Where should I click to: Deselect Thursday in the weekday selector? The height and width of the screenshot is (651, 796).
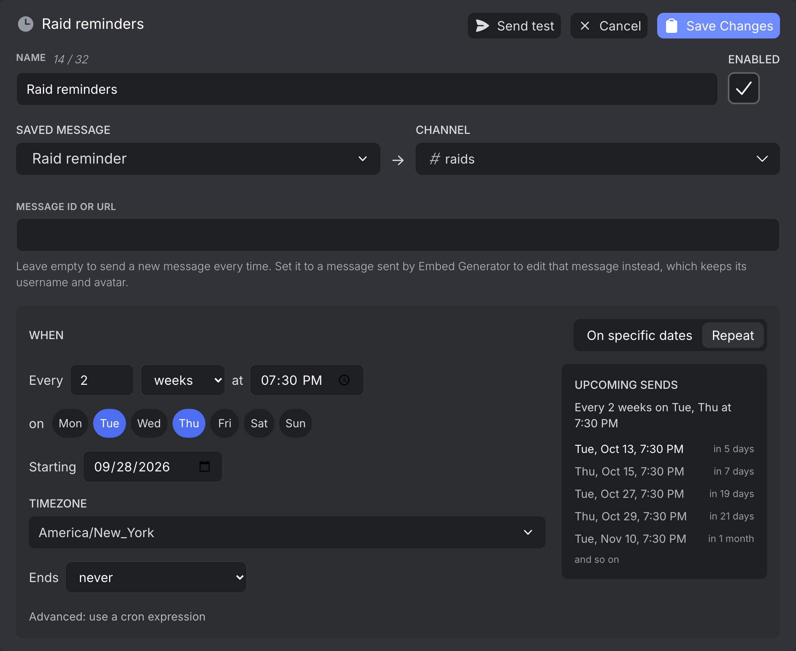[x=189, y=423]
